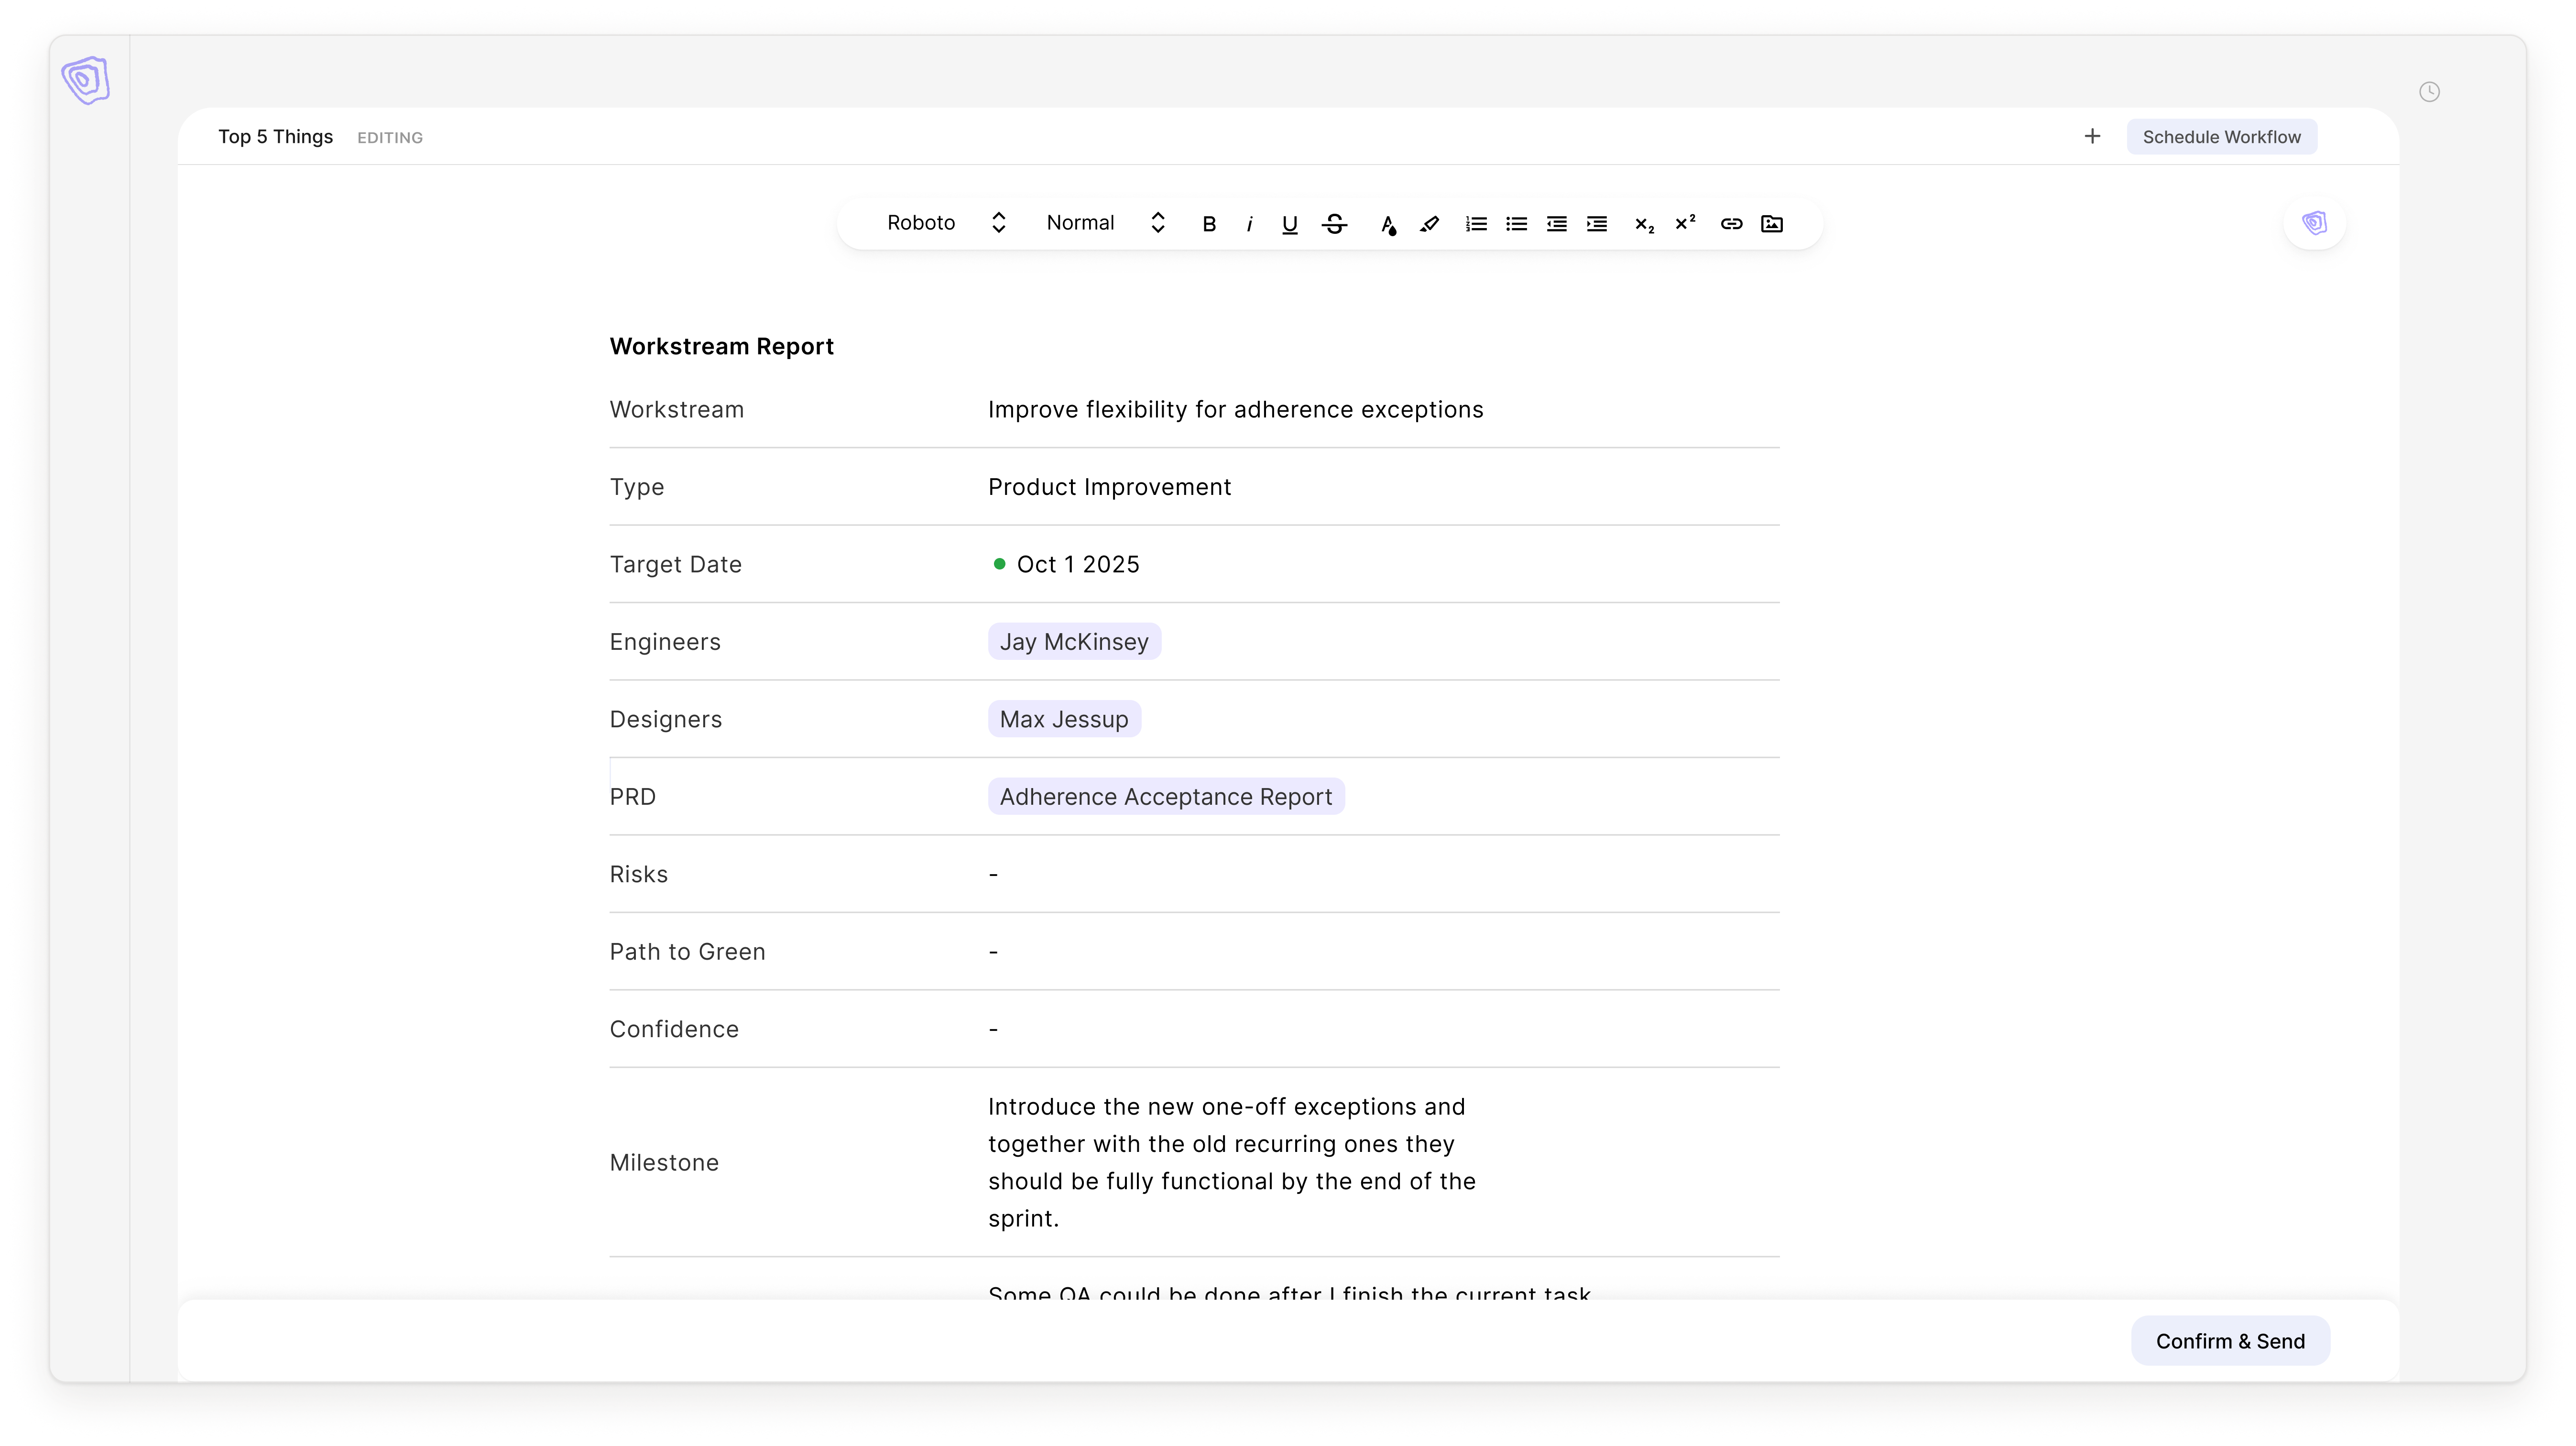Toggle bold formatting
Viewport: 2576px width, 1446px height.
tap(1209, 224)
